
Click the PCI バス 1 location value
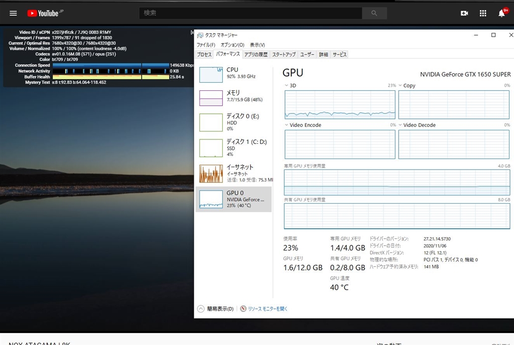450,260
